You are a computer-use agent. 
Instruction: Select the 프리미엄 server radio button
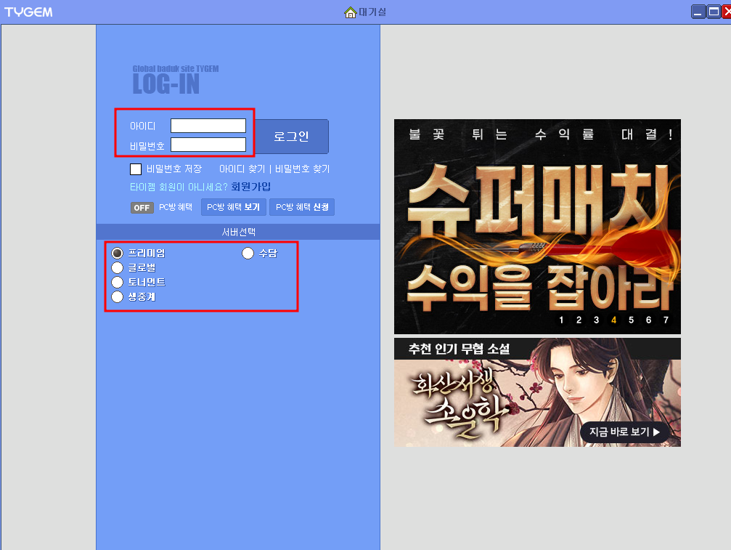(117, 253)
